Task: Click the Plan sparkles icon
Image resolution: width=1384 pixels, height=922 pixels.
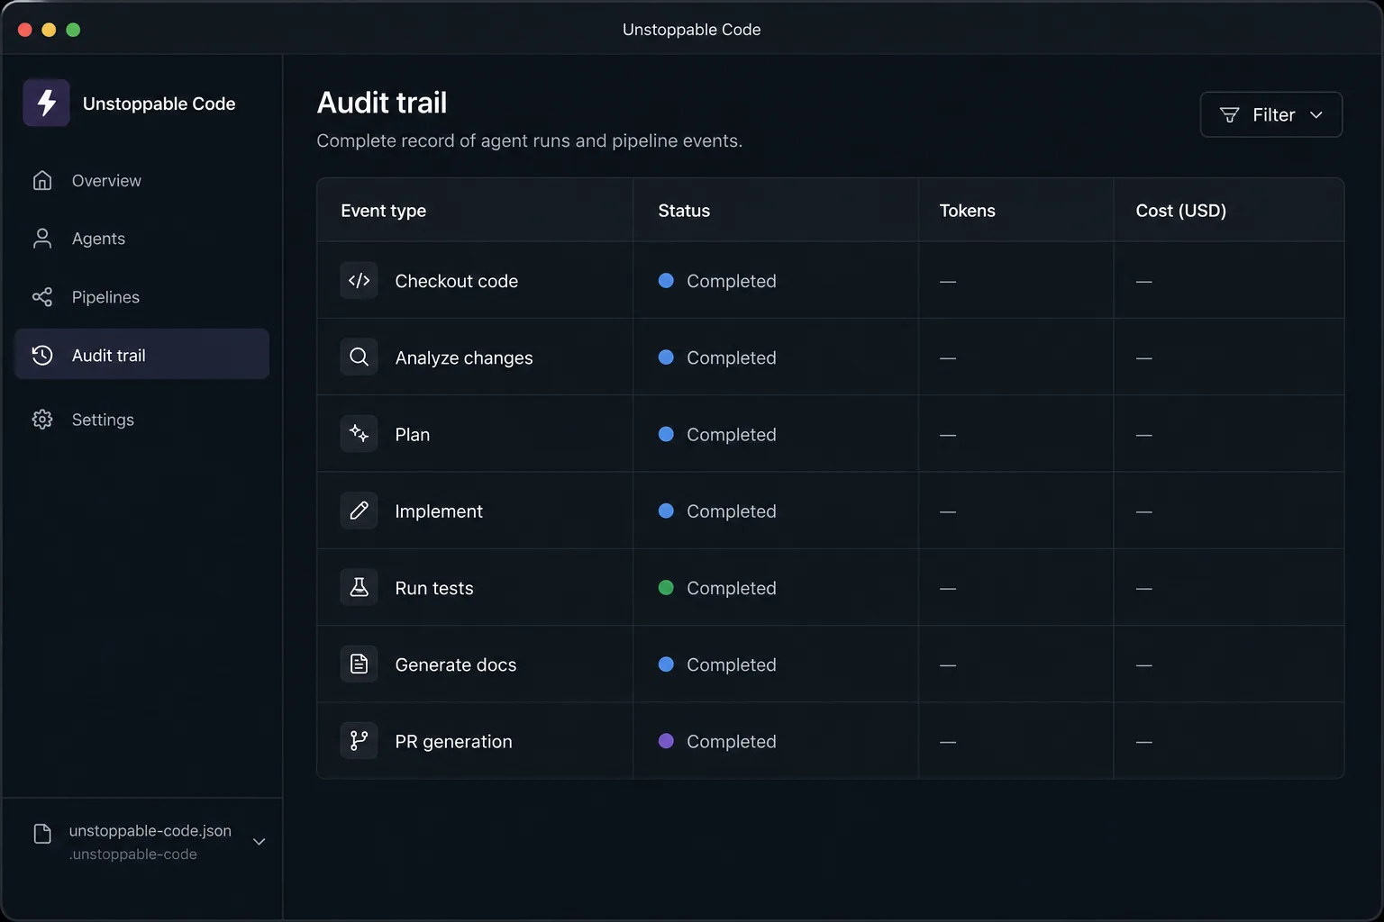Action: coord(359,434)
